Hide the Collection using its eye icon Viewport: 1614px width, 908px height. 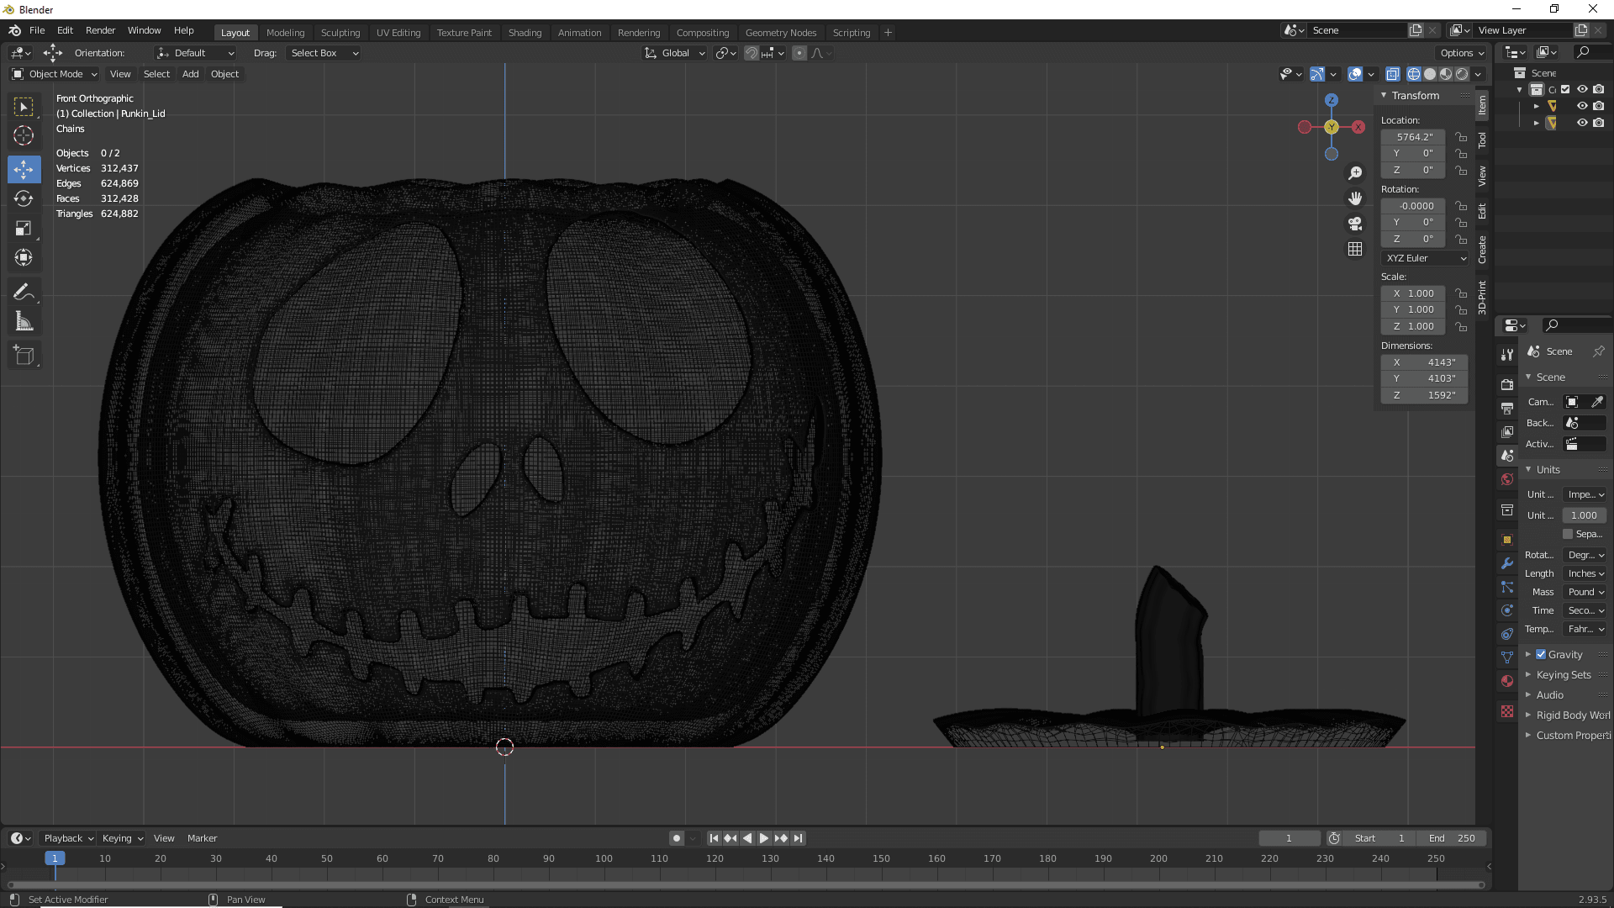tap(1582, 89)
